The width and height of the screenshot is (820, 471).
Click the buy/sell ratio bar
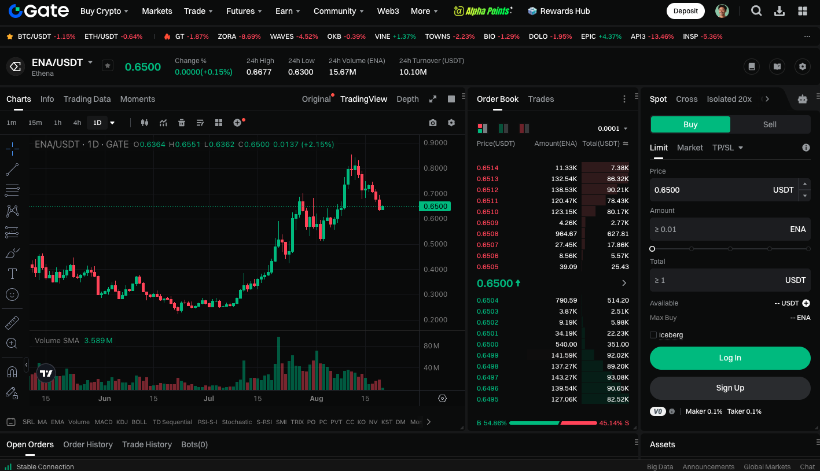click(x=553, y=423)
